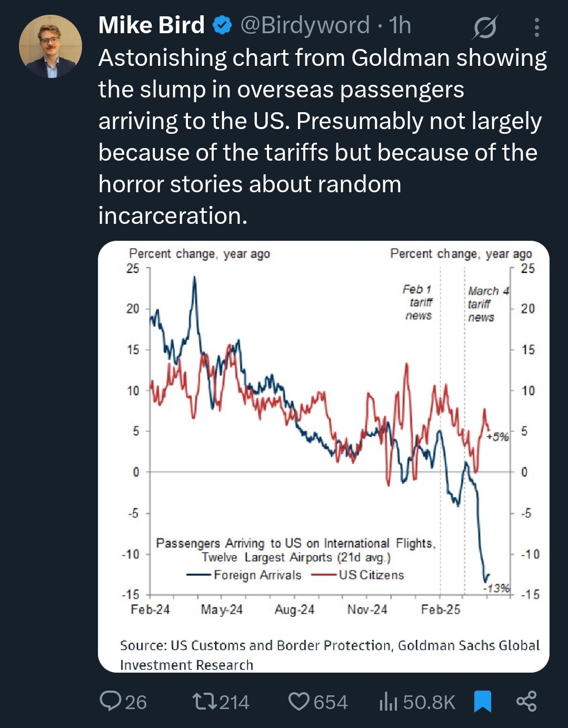Open Mike Bird's profile picture
Screen dimensions: 568x728
tap(51, 47)
